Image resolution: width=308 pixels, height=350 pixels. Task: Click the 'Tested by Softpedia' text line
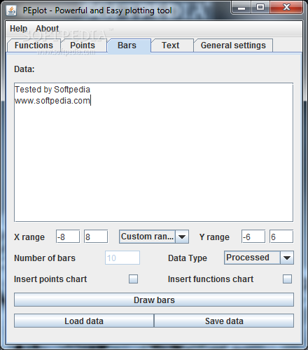[52, 90]
